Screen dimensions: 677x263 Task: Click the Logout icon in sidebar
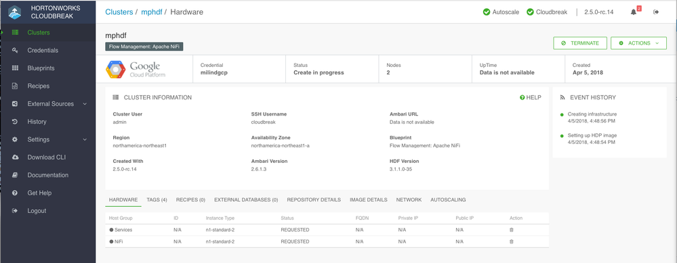coord(15,211)
